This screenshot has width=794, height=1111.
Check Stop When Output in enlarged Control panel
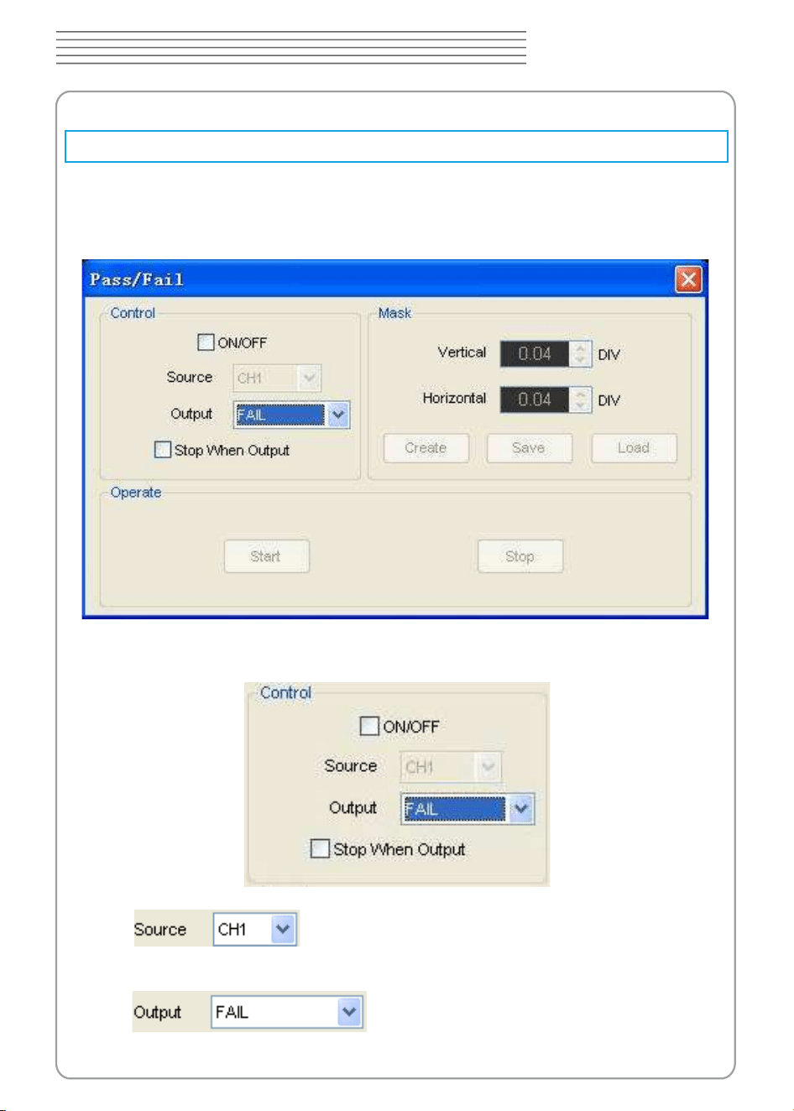coord(320,848)
